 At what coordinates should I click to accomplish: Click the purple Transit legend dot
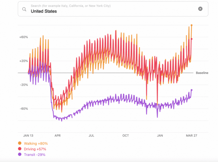tap(19, 155)
